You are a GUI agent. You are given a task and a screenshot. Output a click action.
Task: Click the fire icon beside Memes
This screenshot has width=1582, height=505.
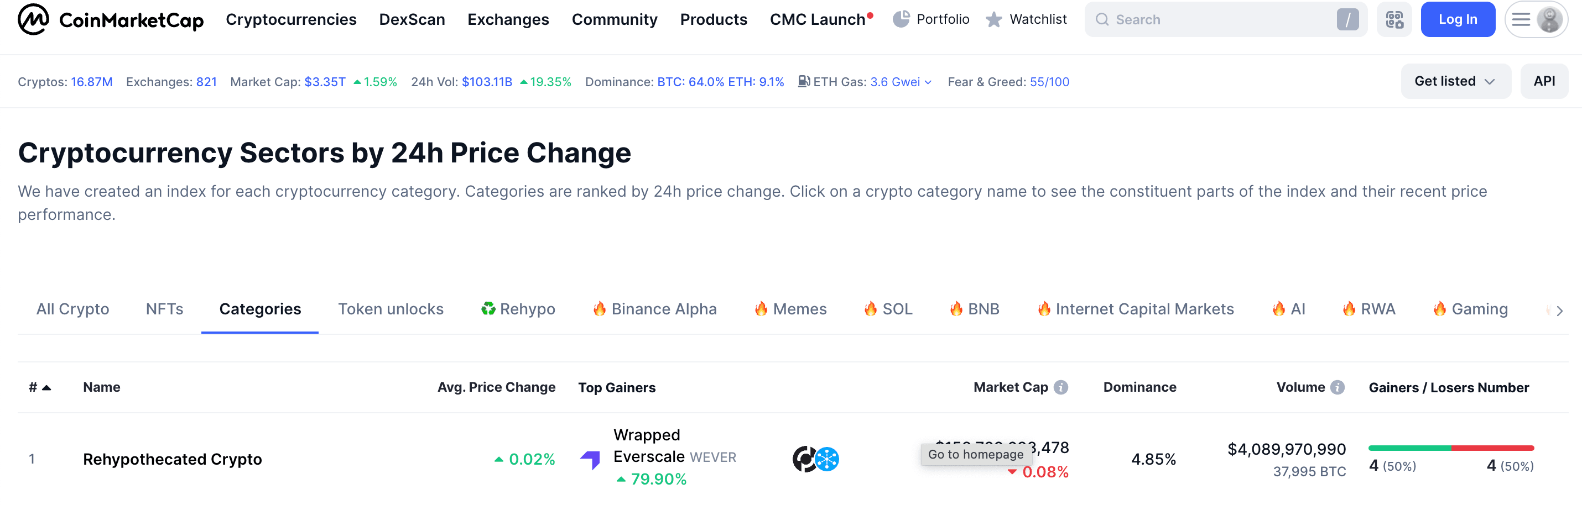tap(761, 309)
